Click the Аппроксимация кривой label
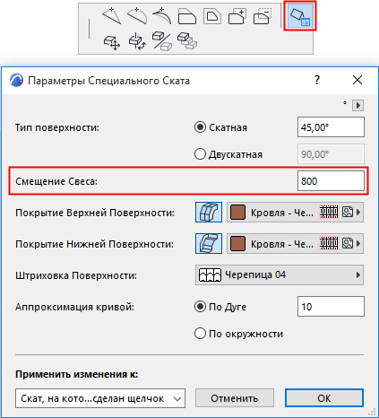This screenshot has height=418, width=379. click(74, 307)
